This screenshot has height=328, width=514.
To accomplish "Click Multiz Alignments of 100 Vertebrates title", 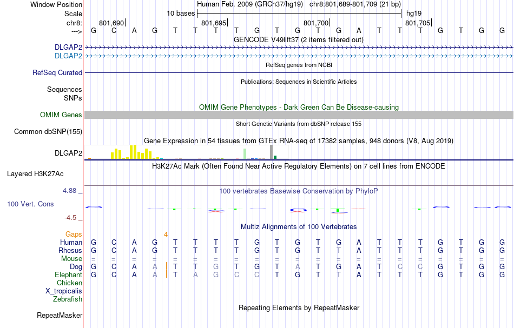I will point(299,226).
